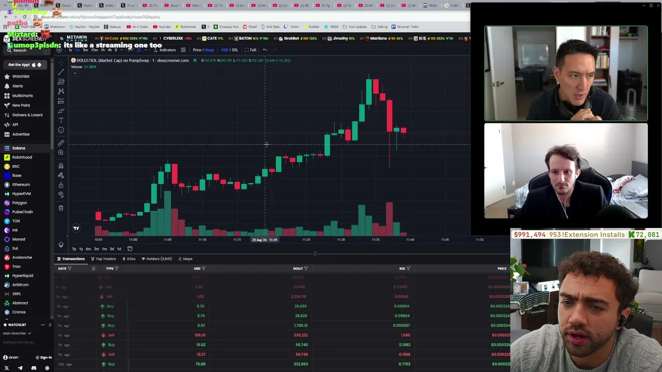662x372 pixels.
Task: Expand chart with the Full button
Action: 250,50
